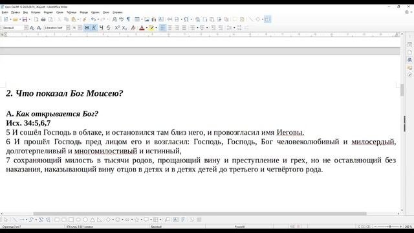Select the rectangle shape in drawing toolbar
This screenshot has width=414, height=233.
[57, 220]
